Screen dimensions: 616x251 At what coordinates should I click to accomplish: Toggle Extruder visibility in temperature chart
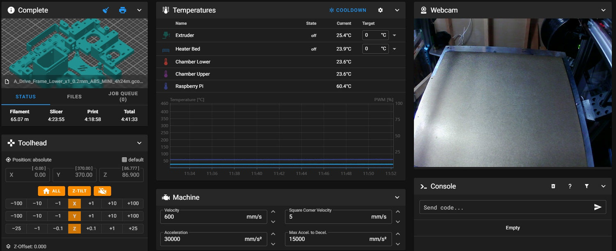click(x=166, y=35)
